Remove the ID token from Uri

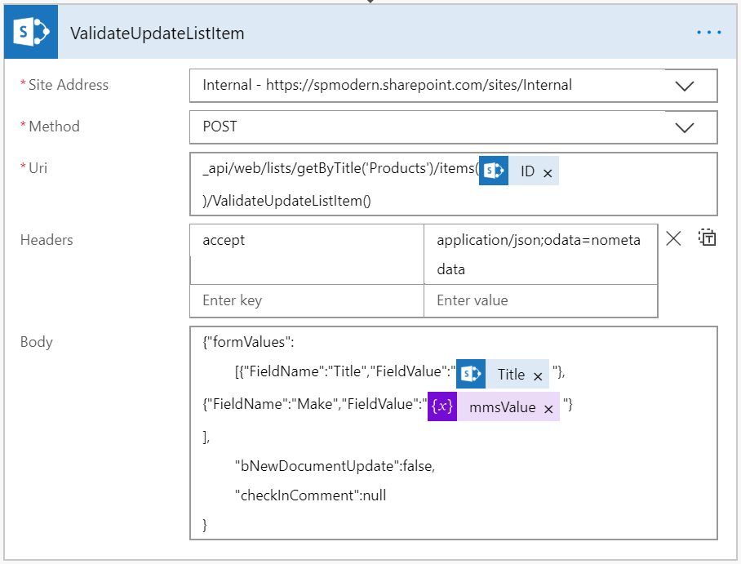pyautogui.click(x=548, y=174)
